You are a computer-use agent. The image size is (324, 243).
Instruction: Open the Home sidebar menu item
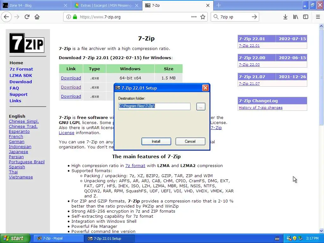16,63
